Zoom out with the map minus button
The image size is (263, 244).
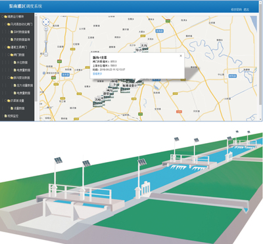click(46, 54)
